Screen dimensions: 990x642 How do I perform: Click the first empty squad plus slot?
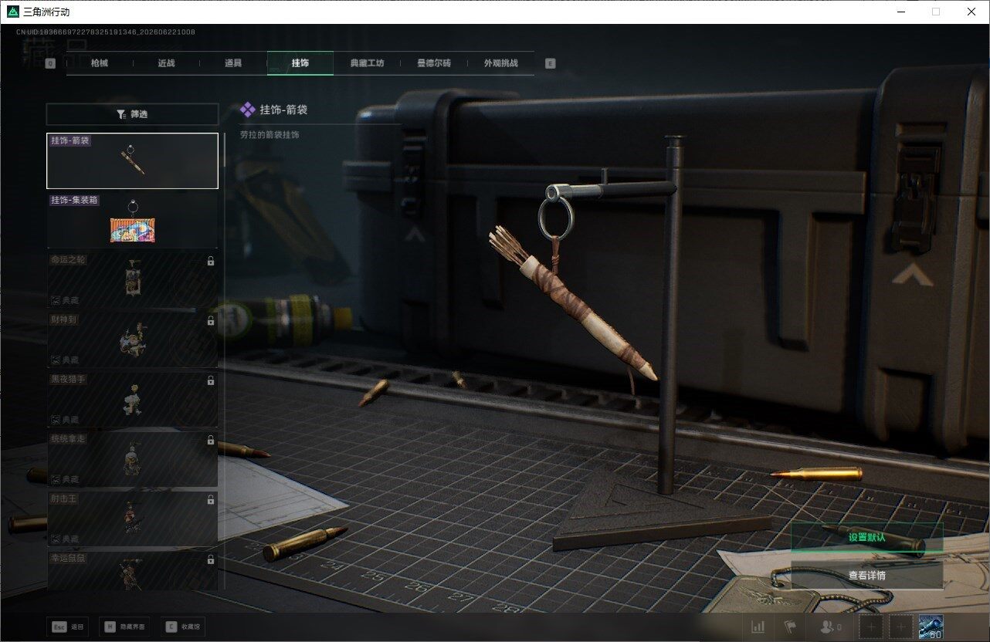pyautogui.click(x=871, y=627)
